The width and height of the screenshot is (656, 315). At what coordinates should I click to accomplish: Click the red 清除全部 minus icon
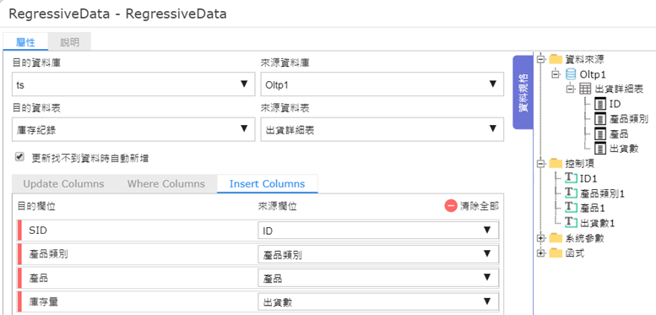[x=451, y=206]
